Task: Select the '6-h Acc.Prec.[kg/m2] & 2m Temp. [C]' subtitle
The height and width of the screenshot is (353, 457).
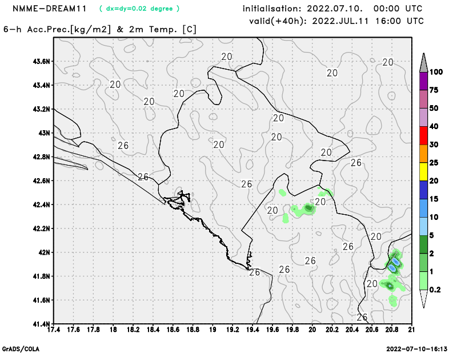Action: (x=100, y=30)
